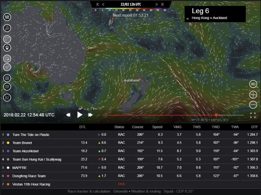Sort by the TWD column header
The image size is (261, 195).
(x=216, y=127)
